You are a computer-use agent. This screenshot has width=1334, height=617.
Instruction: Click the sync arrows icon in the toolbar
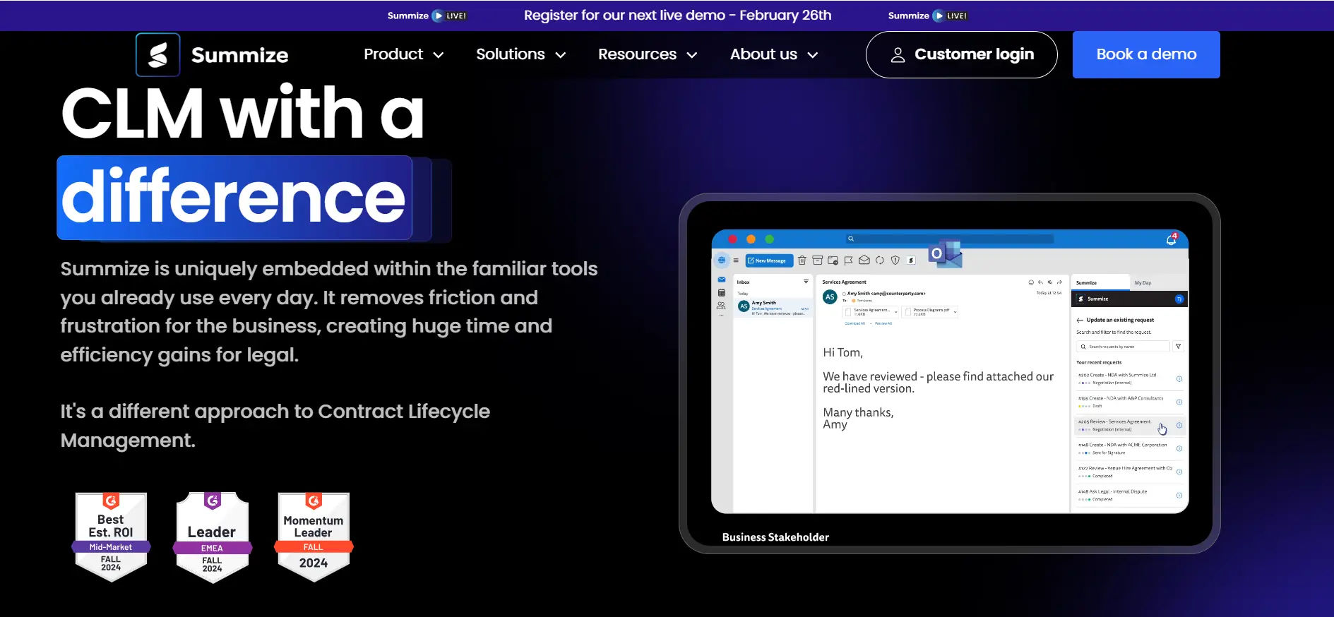(880, 260)
